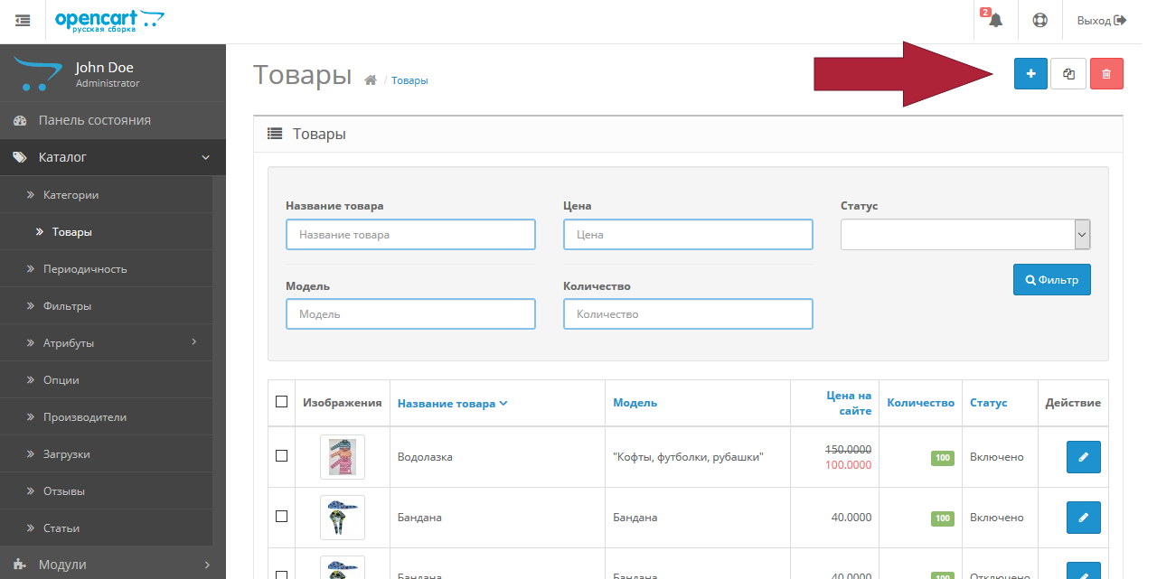Log out via Выход link
The width and height of the screenshot is (1157, 579).
(x=1102, y=20)
